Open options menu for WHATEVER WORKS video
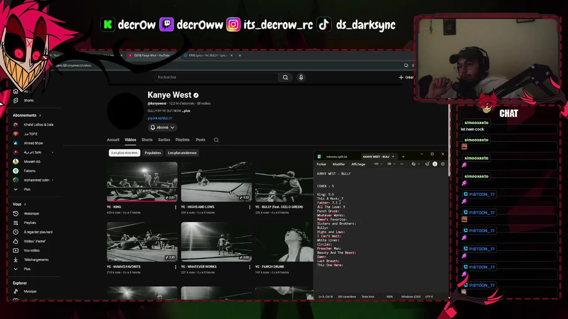The image size is (568, 319). [x=249, y=267]
